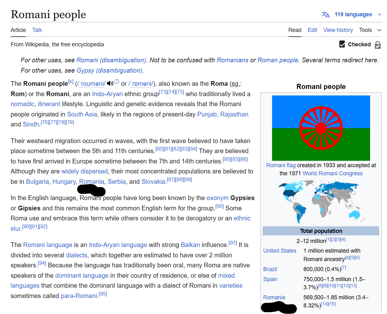
Task: Click the Romani flag caption link
Action: 281,165
